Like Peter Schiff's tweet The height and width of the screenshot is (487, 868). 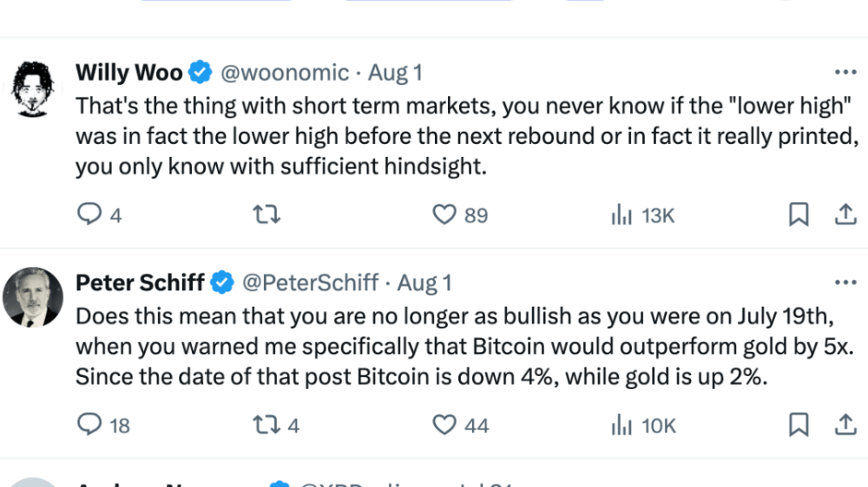coord(444,425)
